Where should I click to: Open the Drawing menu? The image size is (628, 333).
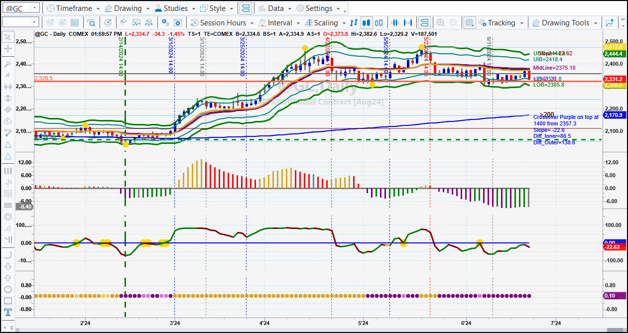coord(128,8)
